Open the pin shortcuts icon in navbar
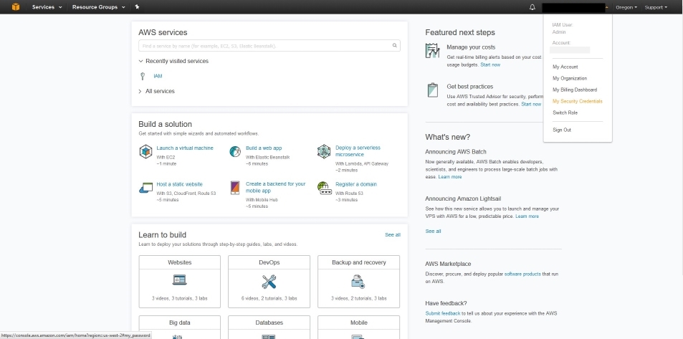This screenshot has width=683, height=339. 137,7
